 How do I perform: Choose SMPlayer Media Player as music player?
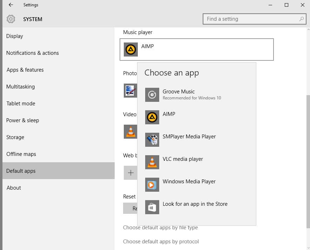[x=189, y=137]
